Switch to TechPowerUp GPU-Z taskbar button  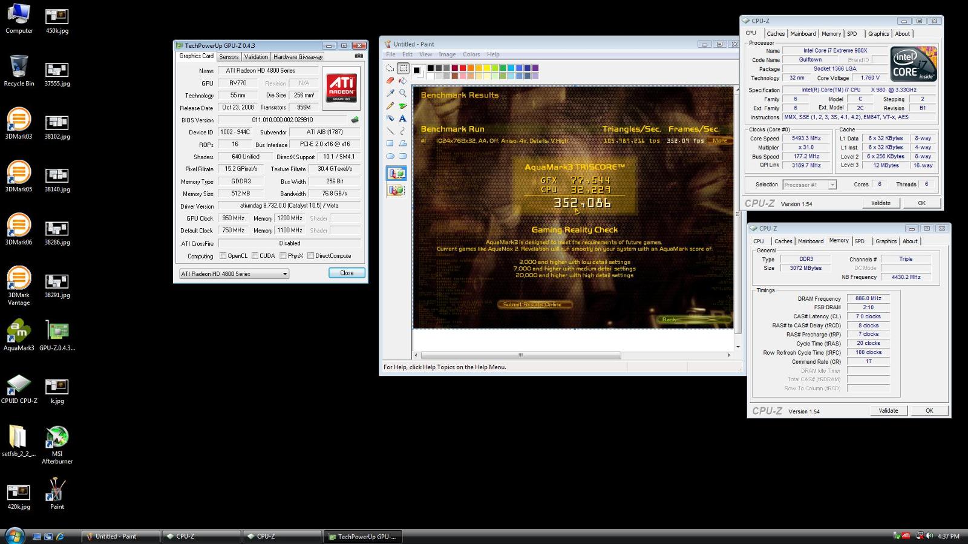click(x=363, y=537)
